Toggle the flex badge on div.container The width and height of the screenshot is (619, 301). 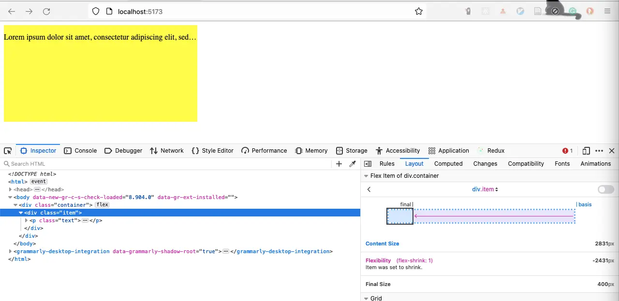pyautogui.click(x=102, y=205)
